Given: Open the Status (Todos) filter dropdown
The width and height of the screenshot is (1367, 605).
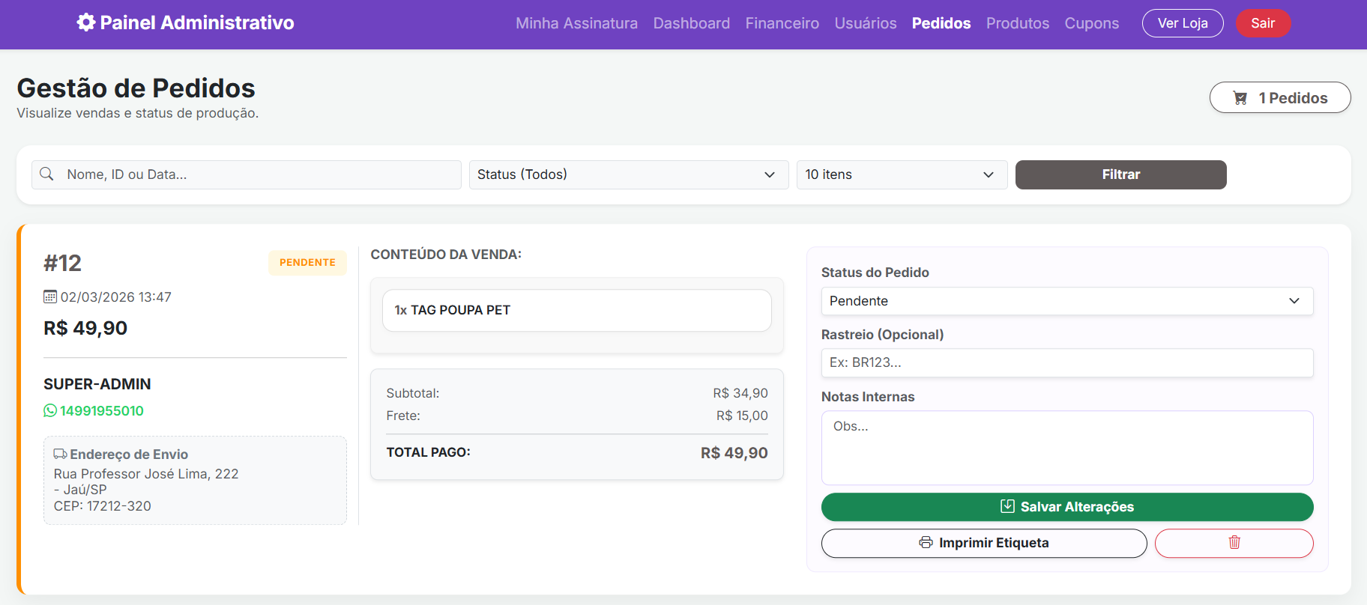Looking at the screenshot, I should click(628, 174).
